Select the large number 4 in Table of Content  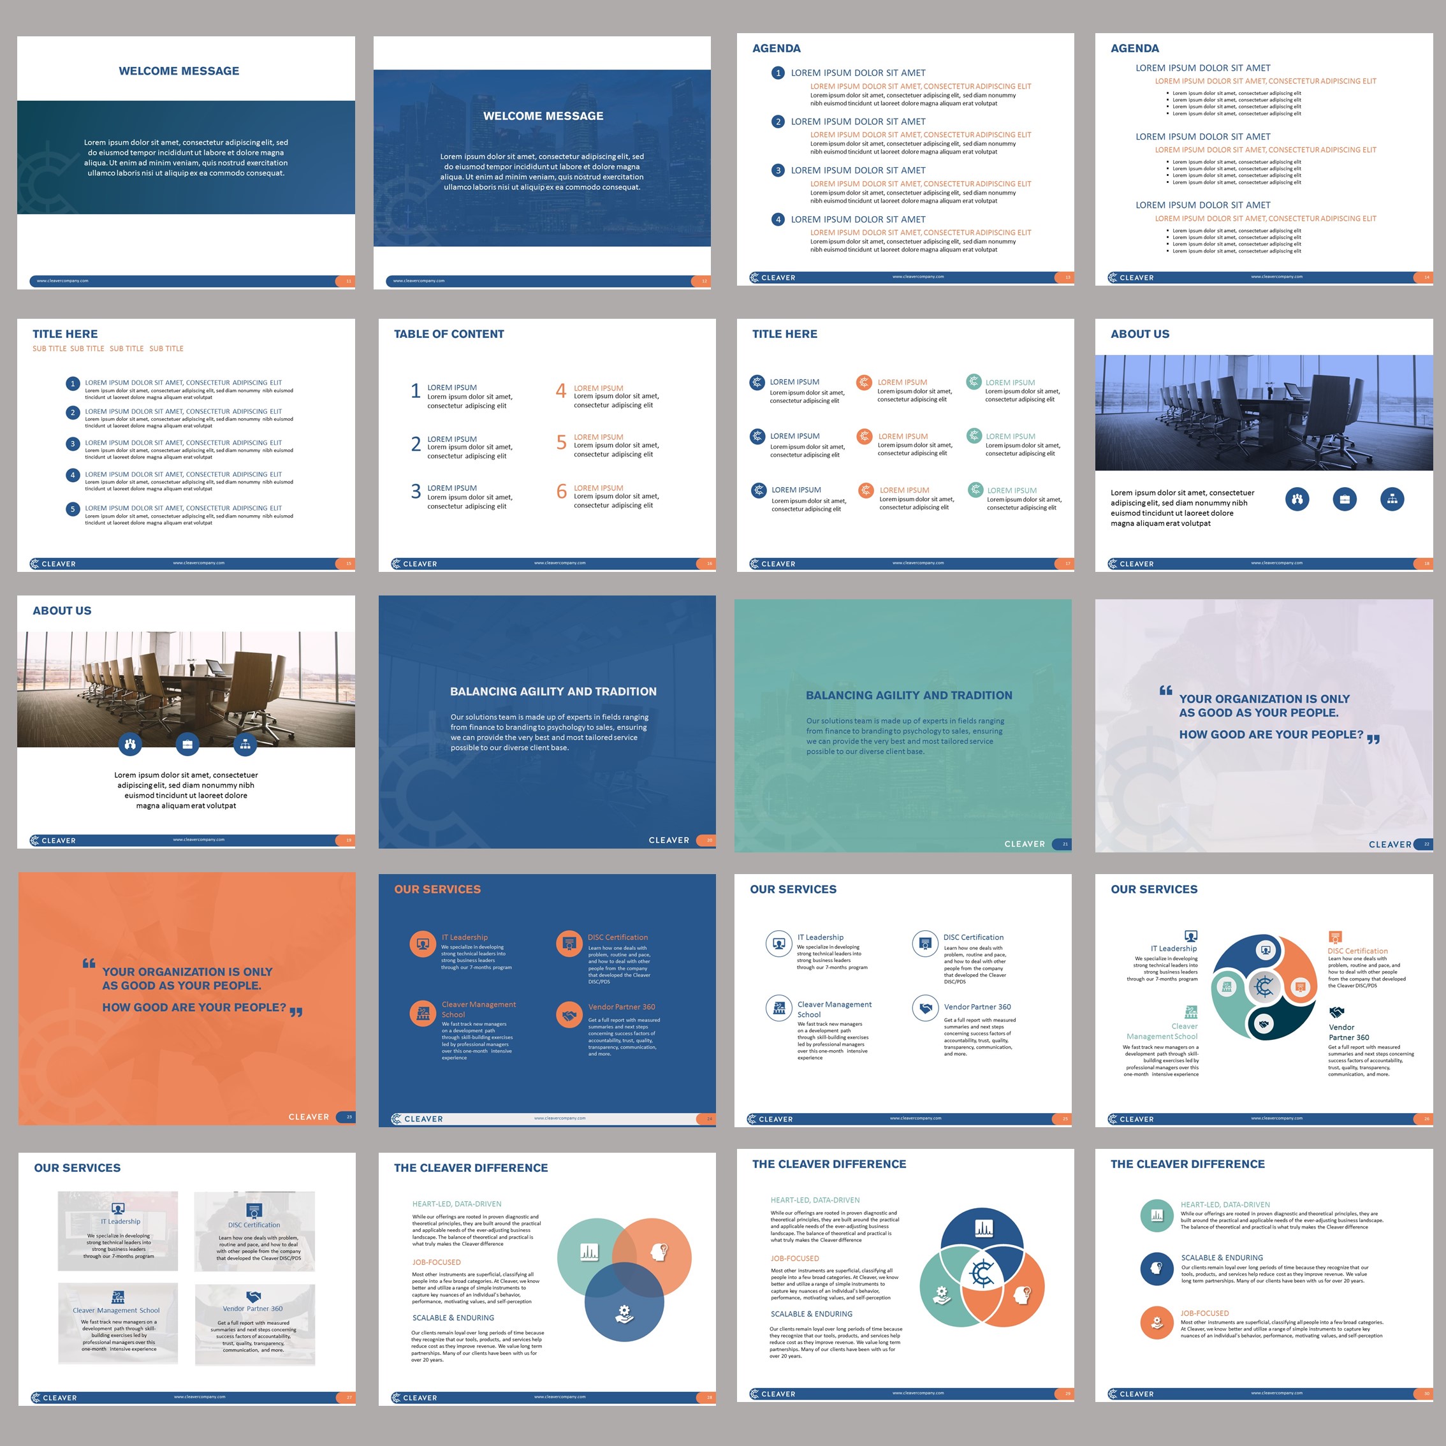(560, 391)
